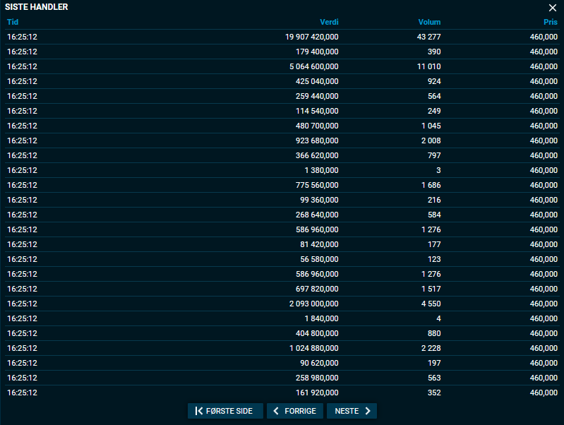Click the value 923 680,000

coord(317,140)
